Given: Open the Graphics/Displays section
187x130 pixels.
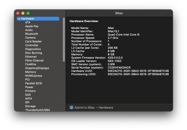Looking at the screenshot, I should coord(37,68).
